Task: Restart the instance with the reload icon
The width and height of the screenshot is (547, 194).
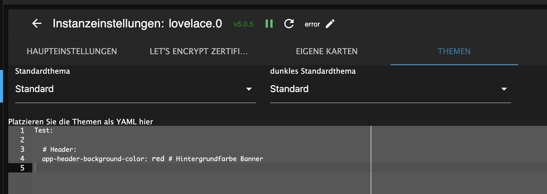Action: point(289,24)
